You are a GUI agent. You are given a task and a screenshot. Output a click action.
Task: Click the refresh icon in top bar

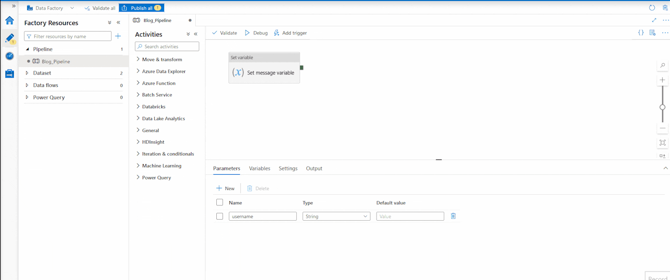pyautogui.click(x=652, y=8)
